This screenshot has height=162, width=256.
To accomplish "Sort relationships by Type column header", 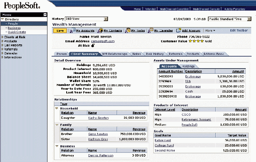I will pyautogui.click(x=63, y=104).
